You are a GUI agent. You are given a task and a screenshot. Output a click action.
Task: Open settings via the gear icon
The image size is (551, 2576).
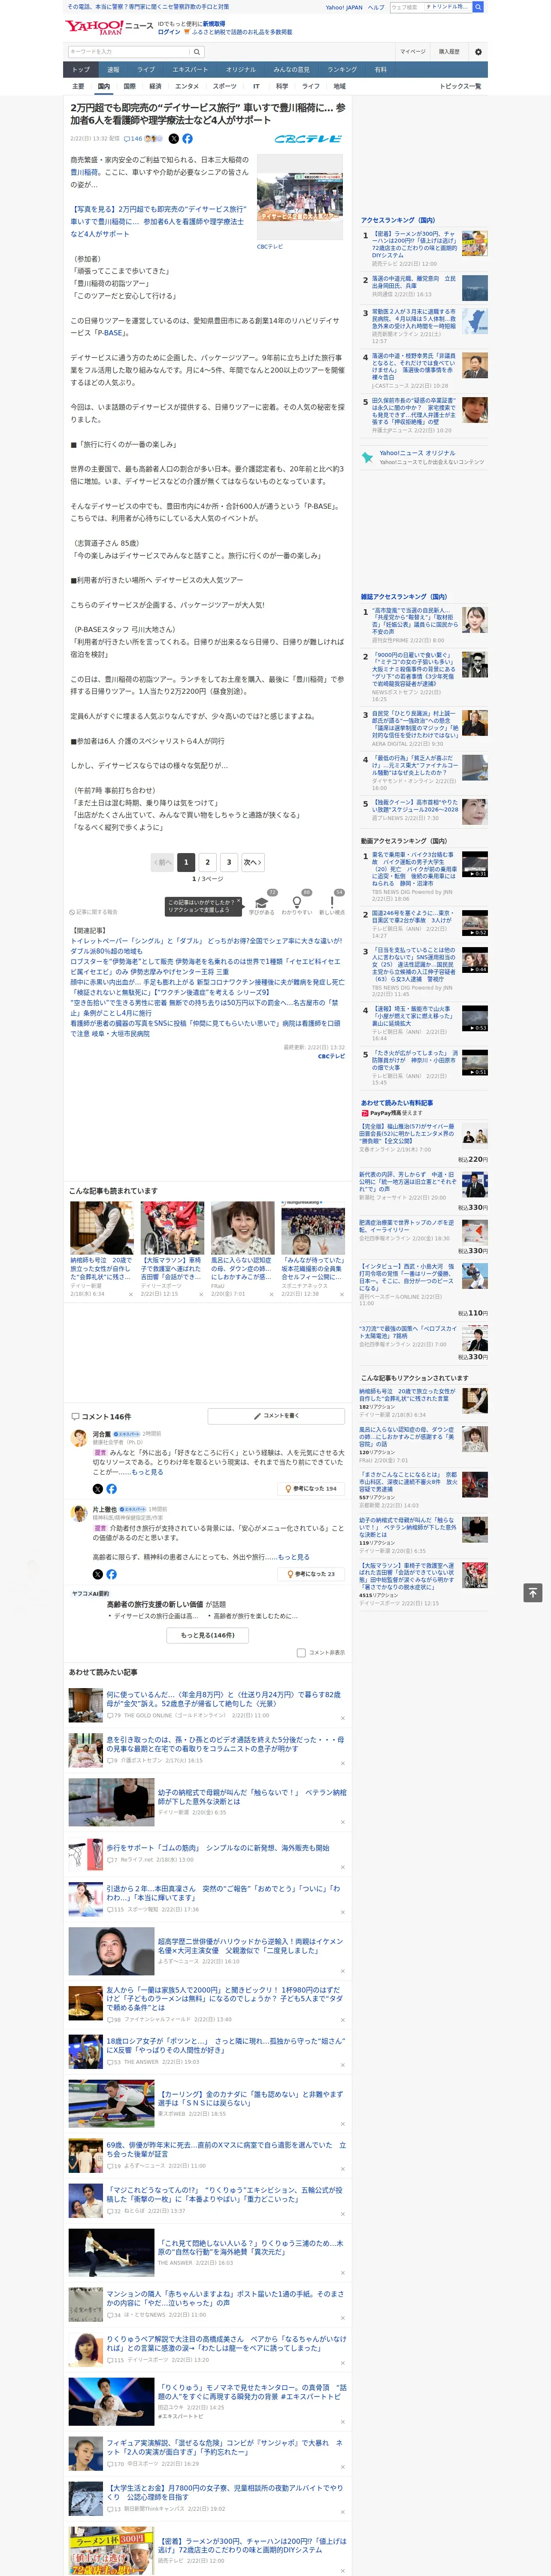coord(478,52)
